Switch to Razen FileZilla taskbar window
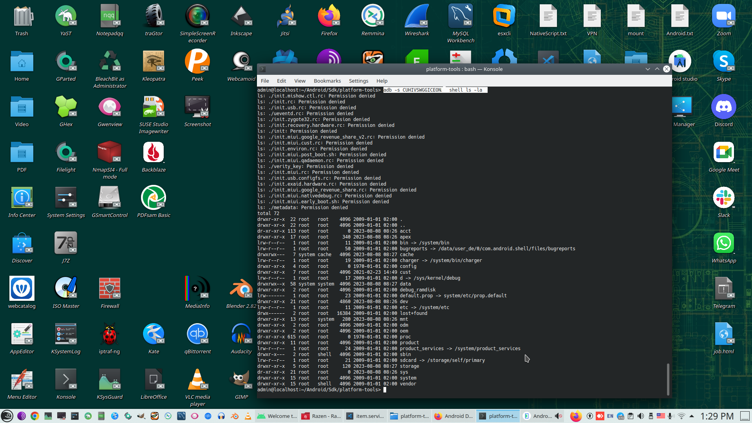The width and height of the screenshot is (752, 423). [x=322, y=416]
